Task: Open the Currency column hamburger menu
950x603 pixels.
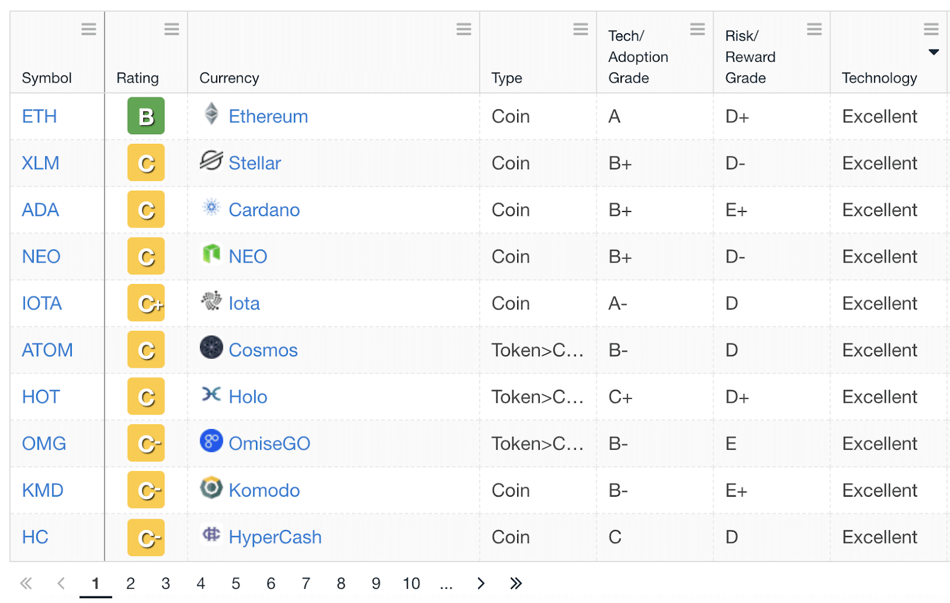Action: [x=464, y=29]
